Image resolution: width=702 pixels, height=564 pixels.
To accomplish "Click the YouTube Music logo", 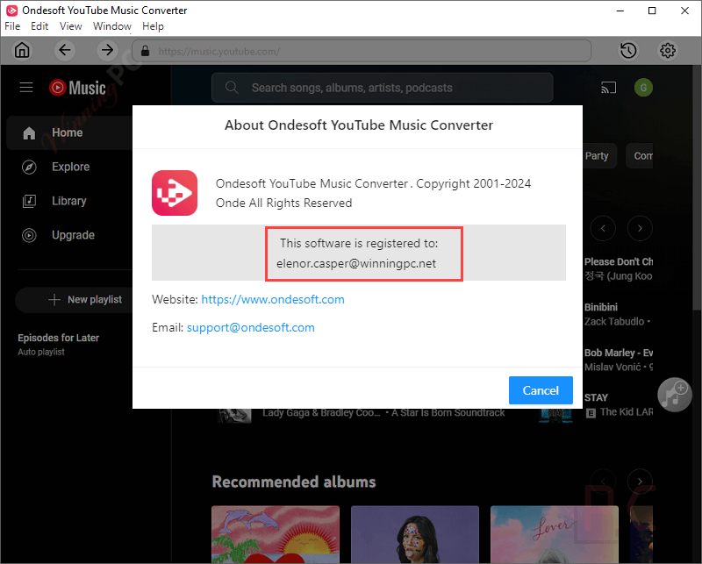I will coord(77,88).
